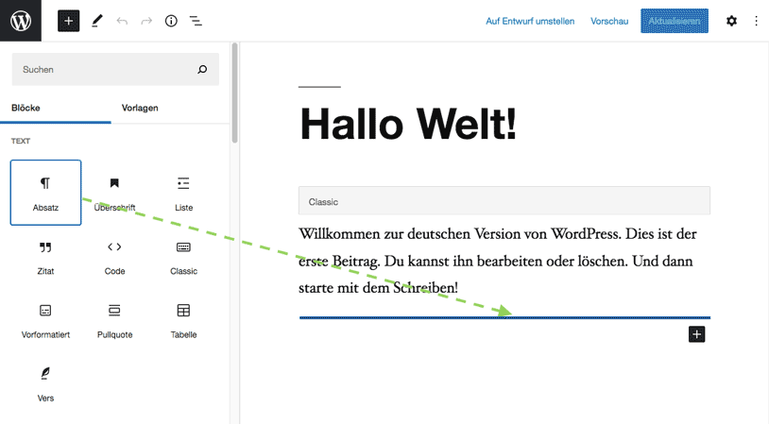Choose the Classic block in inserter

tap(183, 256)
